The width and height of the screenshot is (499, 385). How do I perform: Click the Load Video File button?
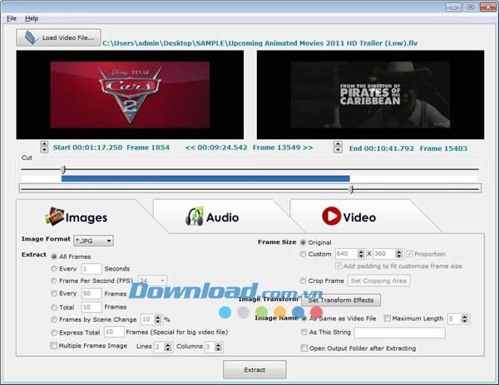[x=58, y=37]
